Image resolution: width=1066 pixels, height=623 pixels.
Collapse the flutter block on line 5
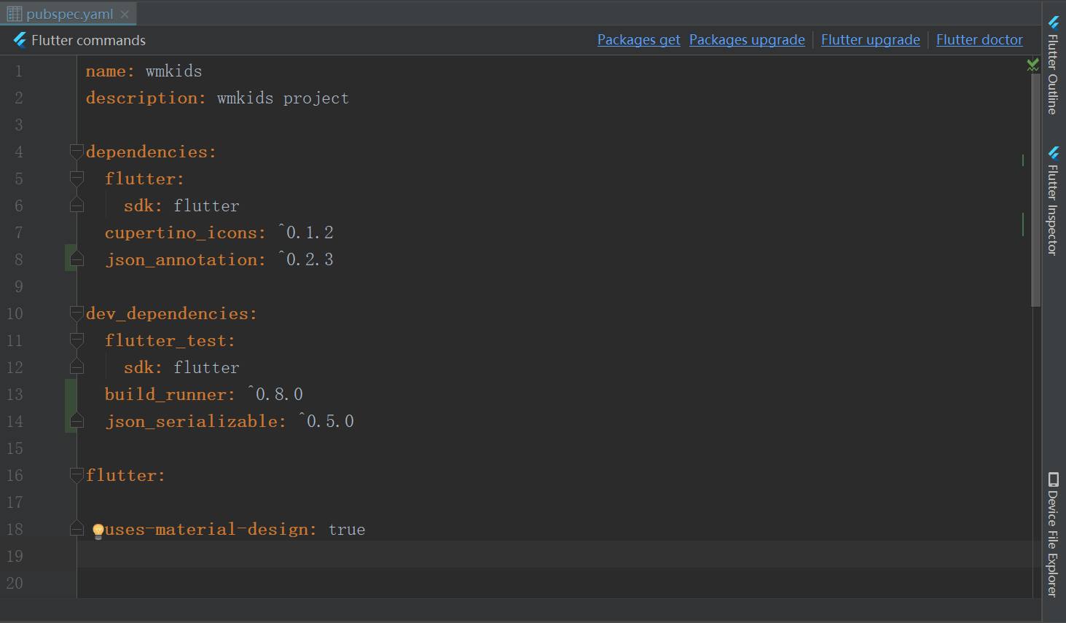pyautogui.click(x=77, y=179)
